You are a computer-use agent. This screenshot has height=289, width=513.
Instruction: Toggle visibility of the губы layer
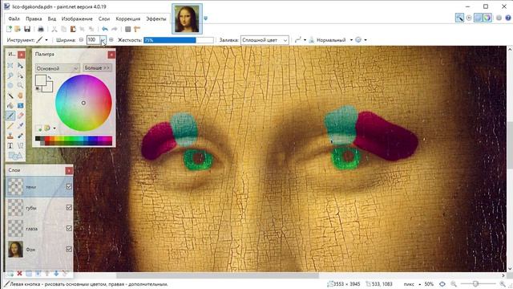point(69,207)
